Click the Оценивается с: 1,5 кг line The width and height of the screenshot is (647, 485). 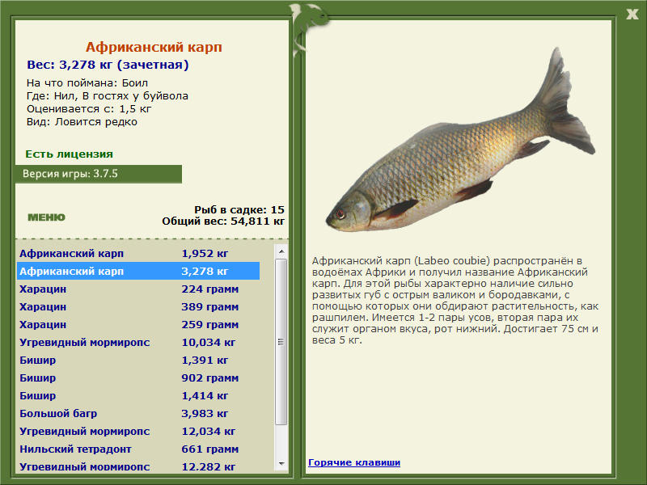(89, 109)
